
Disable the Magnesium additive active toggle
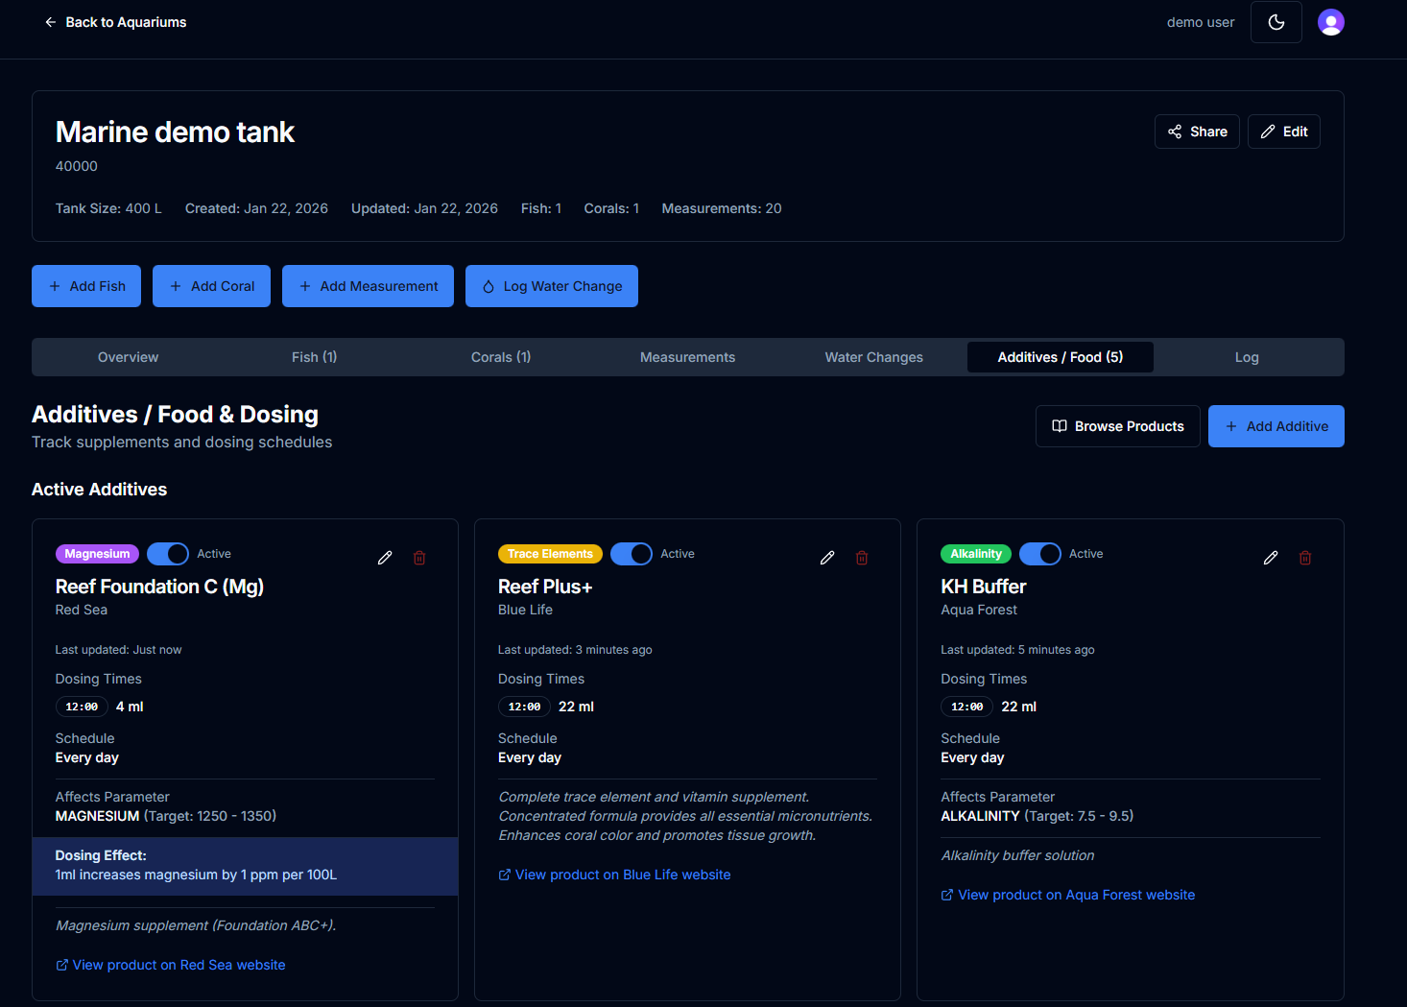(x=168, y=554)
